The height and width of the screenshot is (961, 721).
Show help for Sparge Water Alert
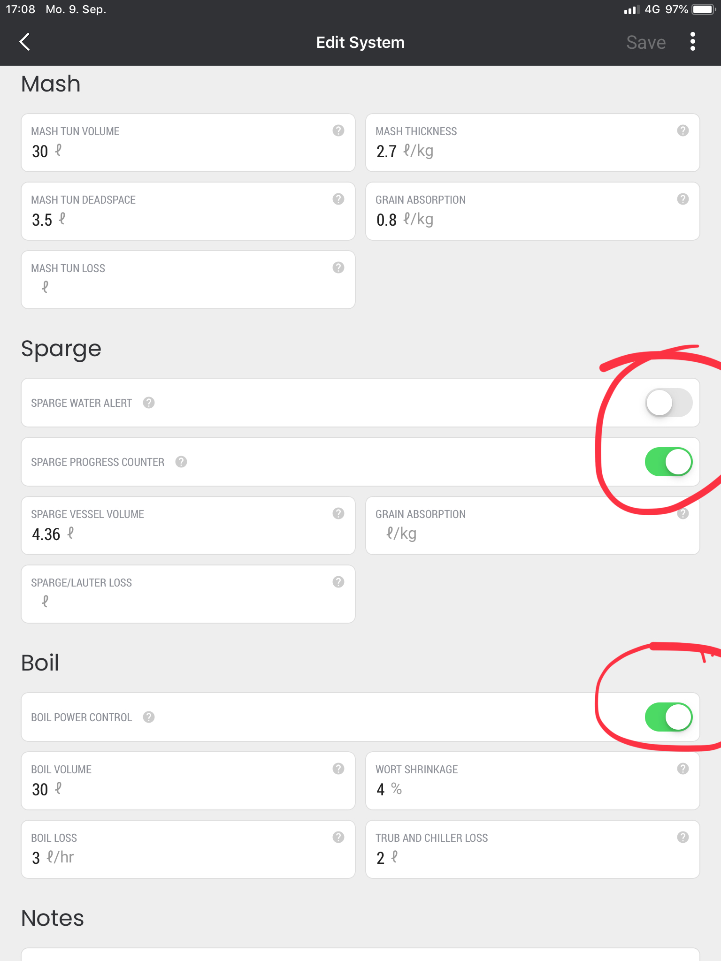point(149,403)
